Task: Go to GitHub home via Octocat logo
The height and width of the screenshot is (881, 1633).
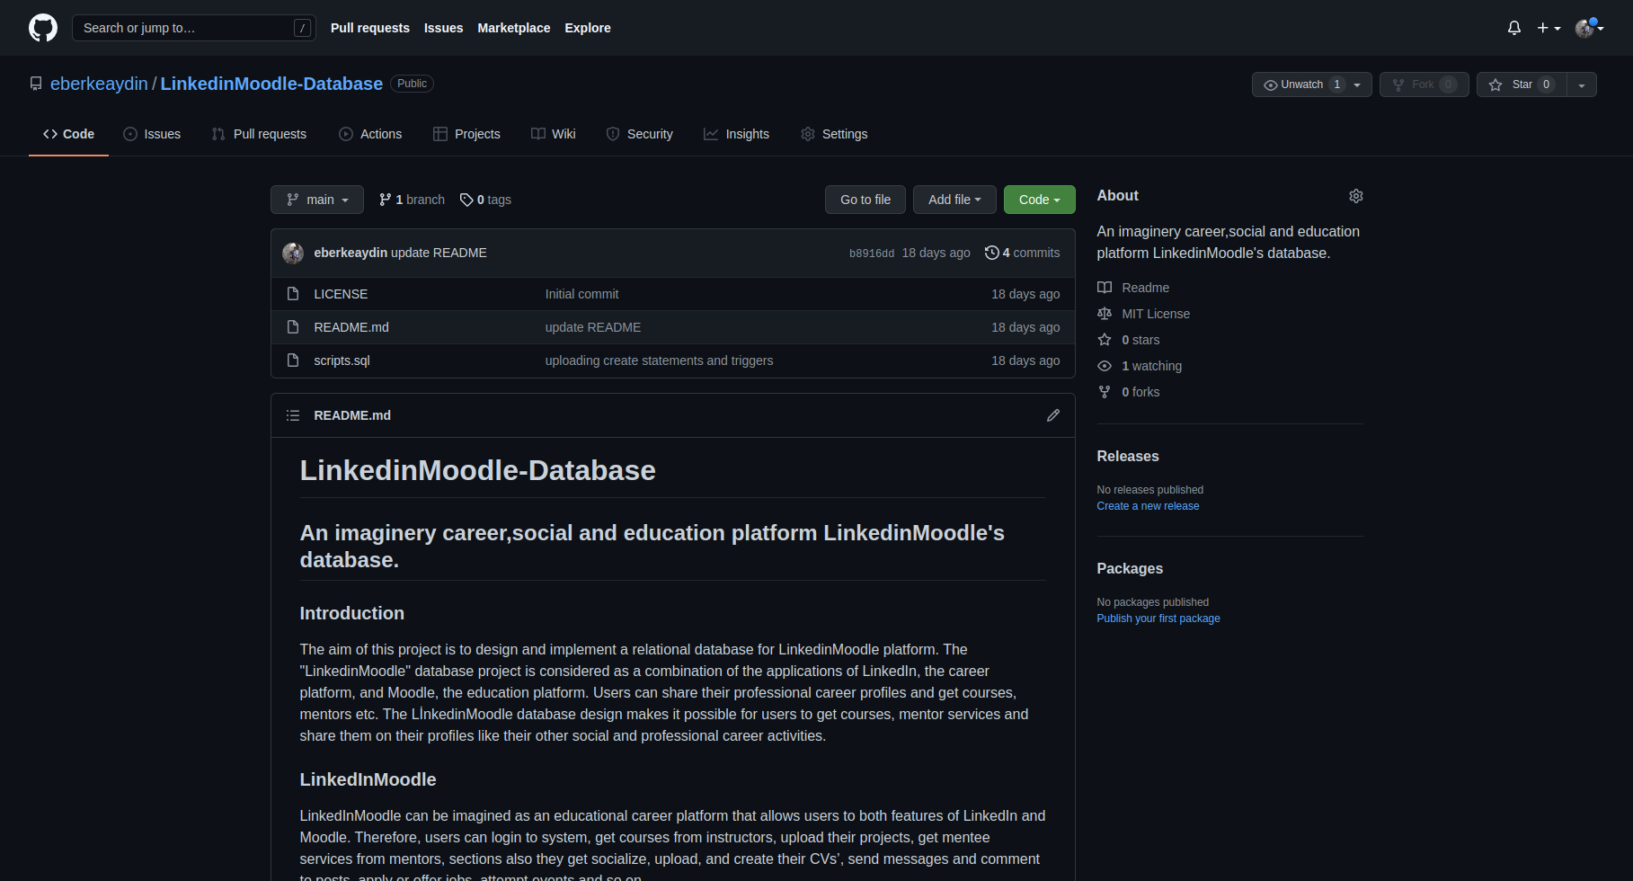Action: [x=43, y=28]
